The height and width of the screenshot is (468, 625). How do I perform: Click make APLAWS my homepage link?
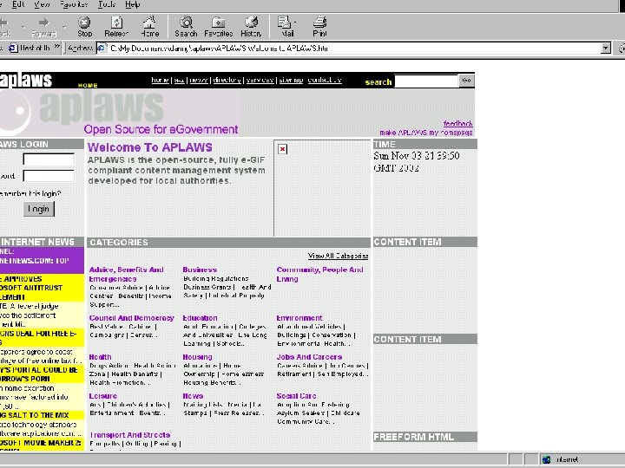click(425, 133)
